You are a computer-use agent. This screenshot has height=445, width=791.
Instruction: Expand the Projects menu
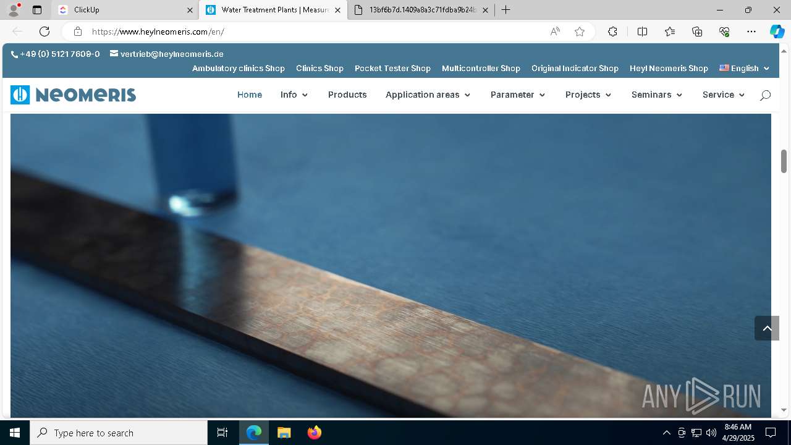(x=588, y=95)
